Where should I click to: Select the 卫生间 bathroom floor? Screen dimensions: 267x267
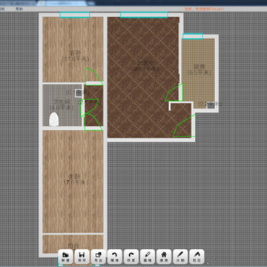tap(62, 105)
